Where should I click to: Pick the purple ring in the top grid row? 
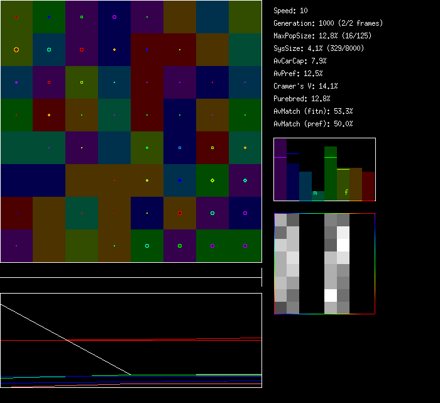point(114,17)
